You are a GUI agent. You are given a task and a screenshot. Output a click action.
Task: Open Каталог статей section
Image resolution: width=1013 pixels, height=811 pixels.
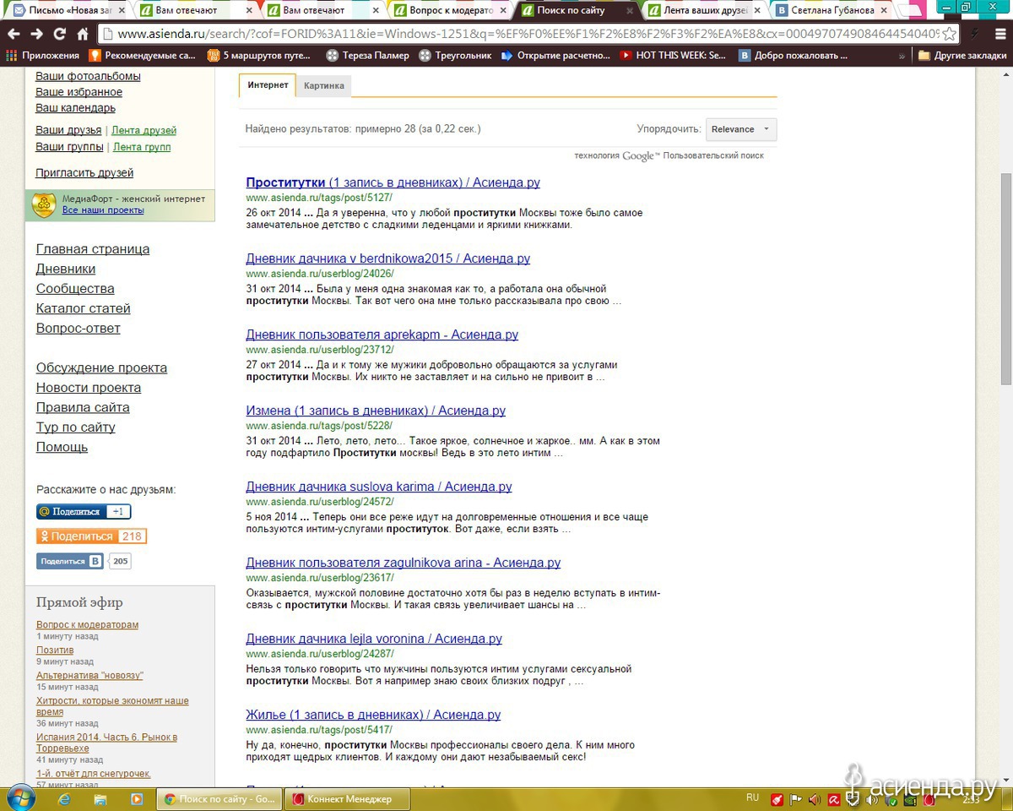[x=84, y=308]
